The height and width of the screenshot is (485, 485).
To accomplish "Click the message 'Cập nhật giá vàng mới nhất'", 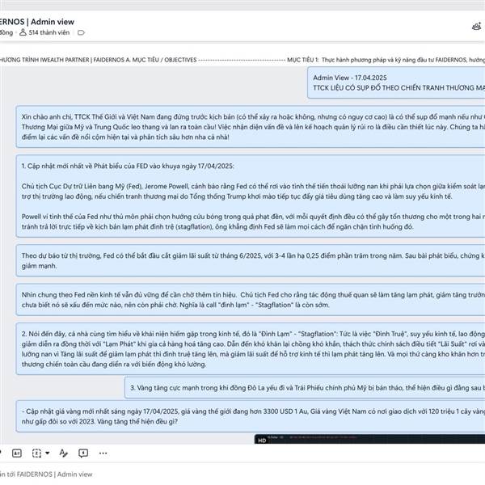I will tap(251, 416).
